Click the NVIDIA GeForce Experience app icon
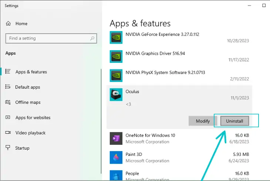This screenshot has height=181, width=270. click(x=116, y=38)
